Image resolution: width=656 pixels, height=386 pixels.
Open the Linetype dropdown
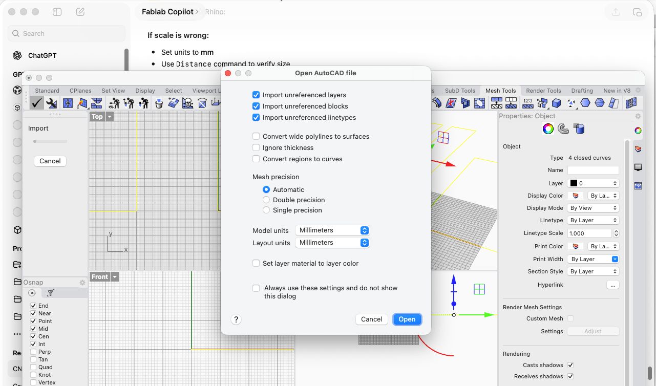[593, 220]
